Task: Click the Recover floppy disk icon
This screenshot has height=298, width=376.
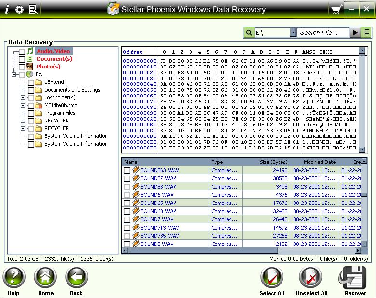Action: (355, 278)
